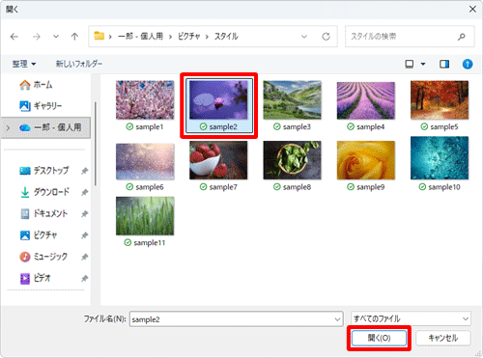Click sync status icon of sample1
The width and height of the screenshot is (483, 358).
129,126
